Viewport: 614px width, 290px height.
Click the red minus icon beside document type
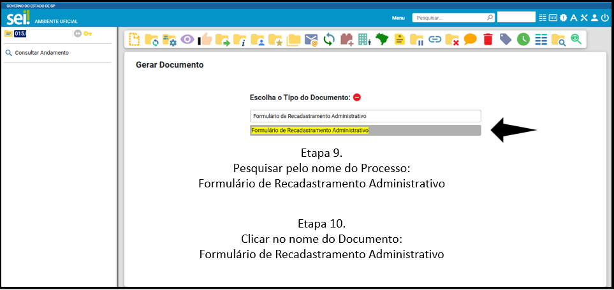click(x=357, y=98)
